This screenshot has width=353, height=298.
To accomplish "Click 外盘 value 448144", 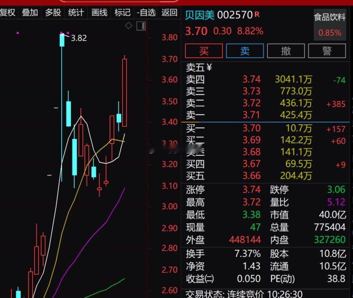I will [245, 240].
